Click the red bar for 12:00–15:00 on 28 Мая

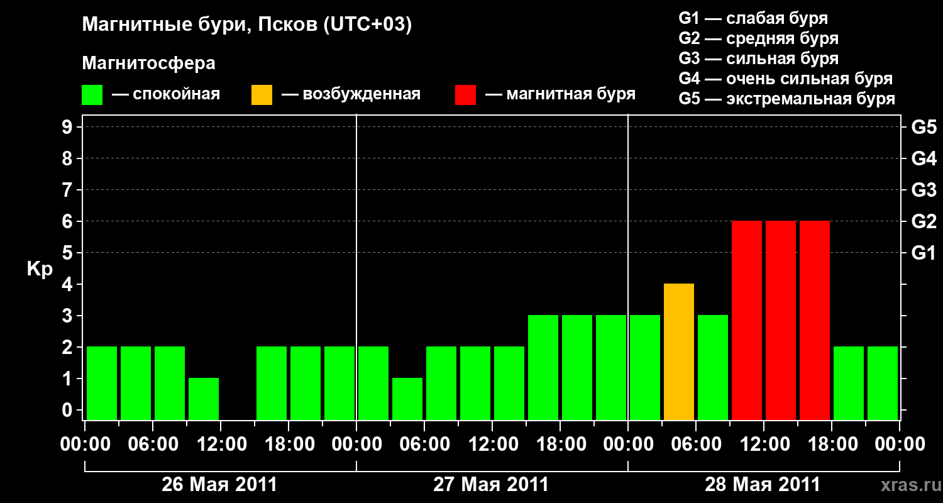(x=781, y=321)
